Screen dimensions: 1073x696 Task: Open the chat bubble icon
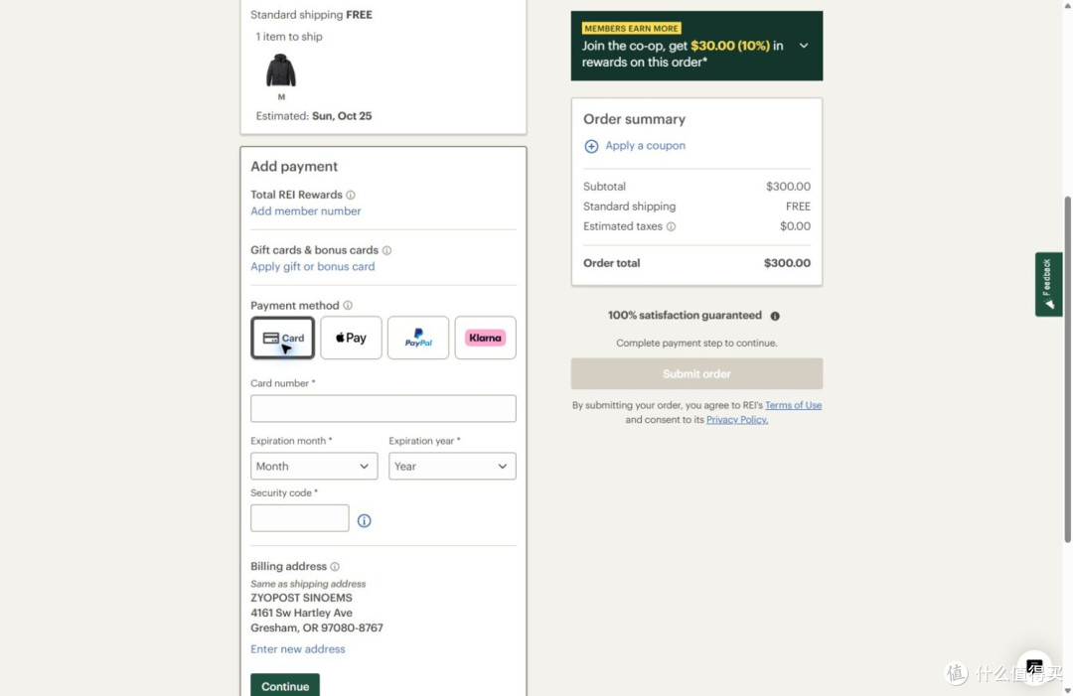(x=1034, y=666)
